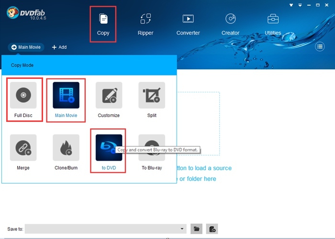Choose Clone/Burn copy mode

point(66,152)
